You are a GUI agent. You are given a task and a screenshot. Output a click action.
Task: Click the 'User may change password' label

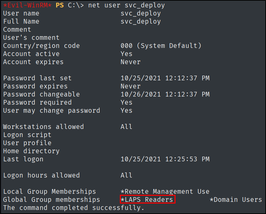(x=52, y=111)
